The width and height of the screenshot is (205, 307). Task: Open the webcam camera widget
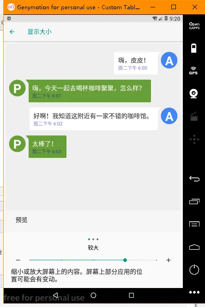193,94
